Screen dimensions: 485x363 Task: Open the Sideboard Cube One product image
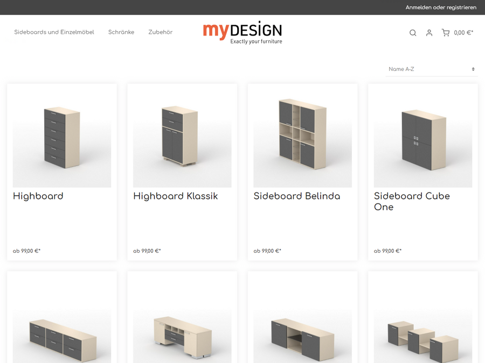[423, 138]
